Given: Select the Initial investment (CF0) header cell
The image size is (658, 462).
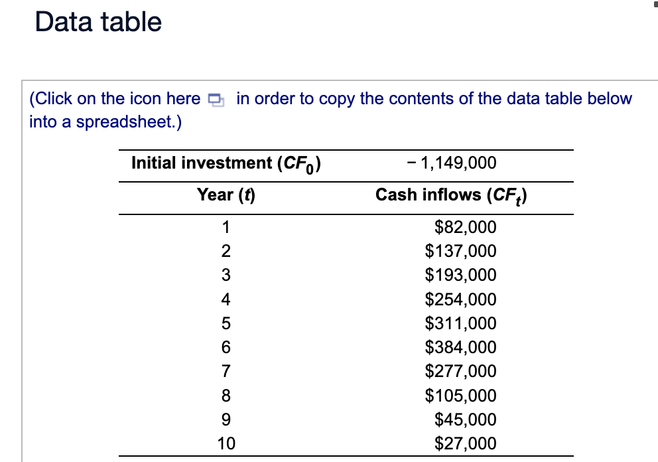Looking at the screenshot, I should point(226,163).
